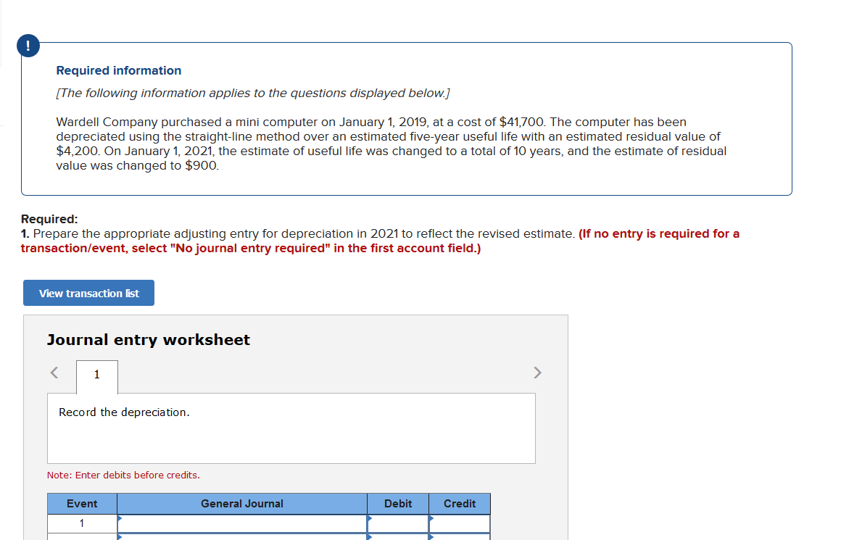The image size is (841, 540).
Task: Open the View transaction list button
Action: [x=88, y=293]
